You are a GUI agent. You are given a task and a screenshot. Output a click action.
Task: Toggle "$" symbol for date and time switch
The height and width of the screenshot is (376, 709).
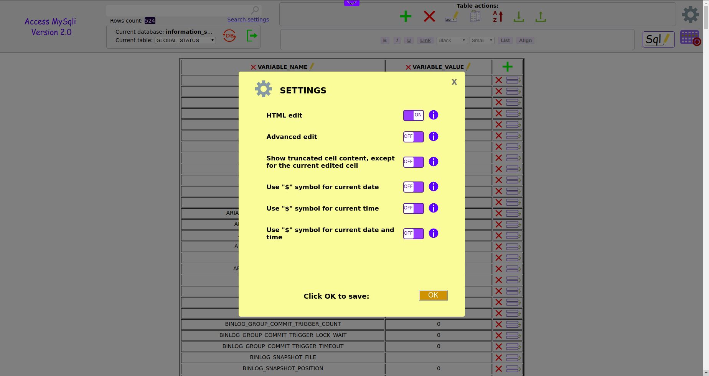[413, 234]
